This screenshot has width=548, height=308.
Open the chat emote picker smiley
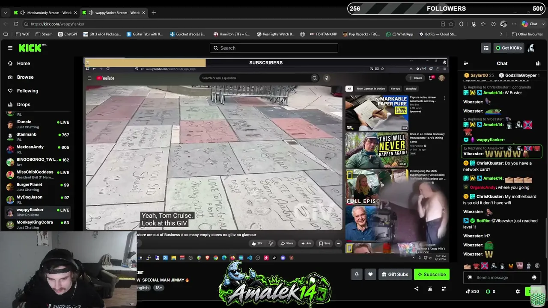pyautogui.click(x=534, y=278)
